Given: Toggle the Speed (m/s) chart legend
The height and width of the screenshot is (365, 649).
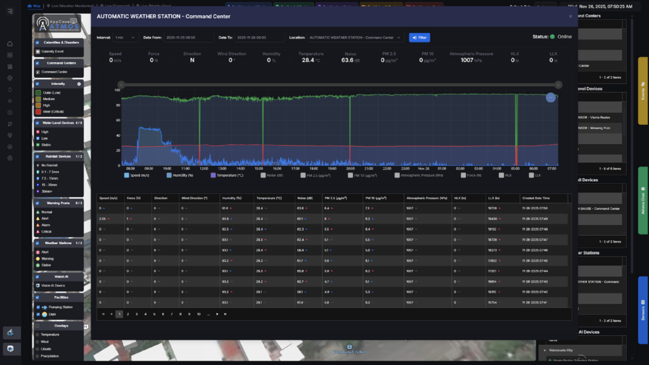Looking at the screenshot, I should 137,176.
